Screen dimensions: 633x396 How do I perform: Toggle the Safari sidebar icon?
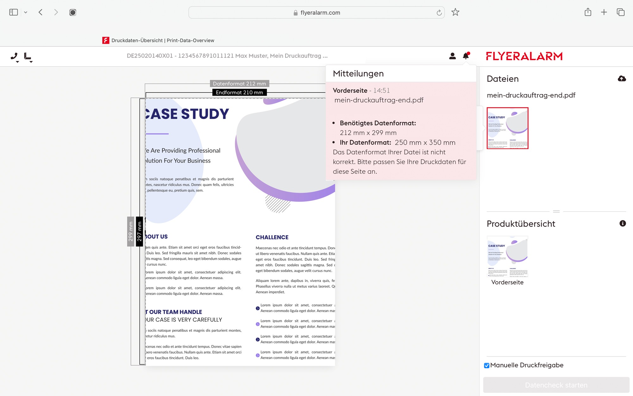pyautogui.click(x=14, y=12)
